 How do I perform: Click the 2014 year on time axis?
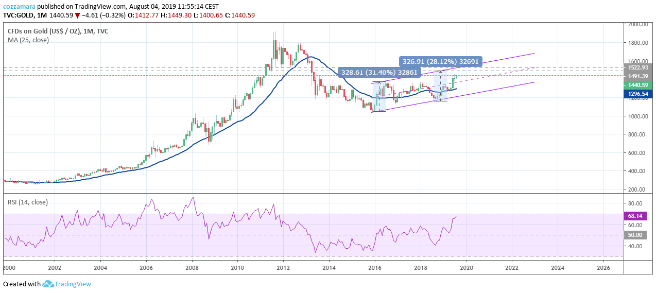pos(329,268)
